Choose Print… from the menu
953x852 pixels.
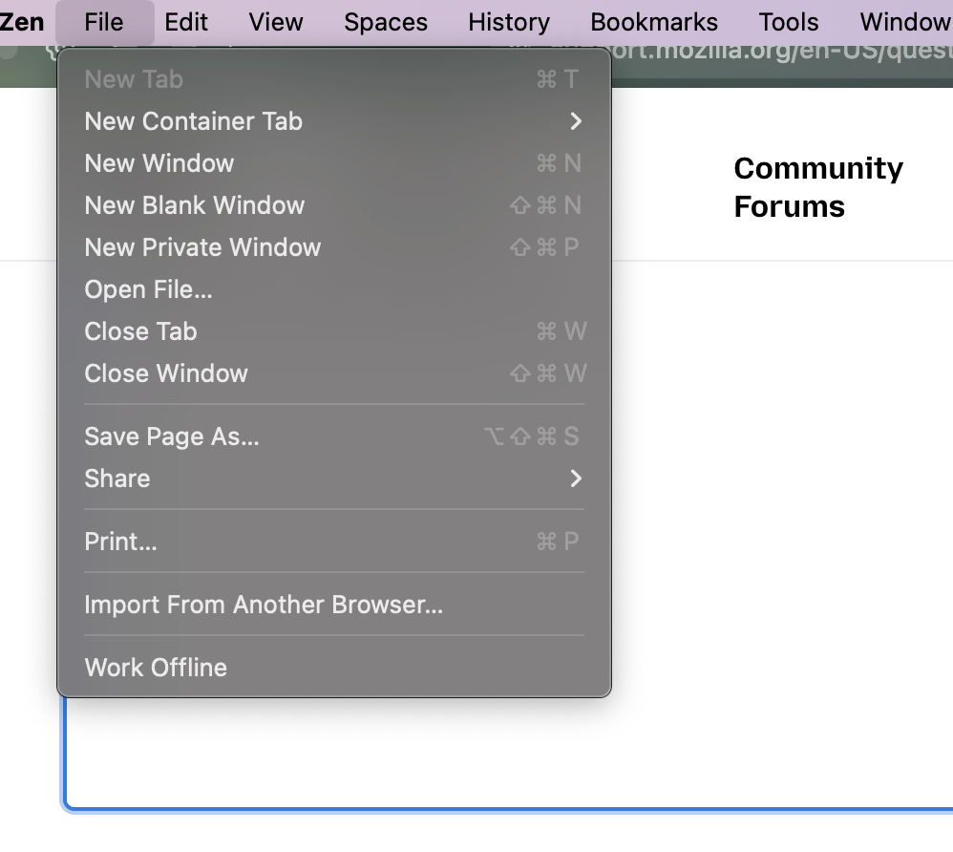tap(333, 542)
